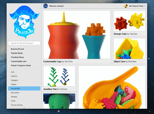Open Customizable Loot section
The height and width of the screenshot is (114, 154).
point(19,61)
